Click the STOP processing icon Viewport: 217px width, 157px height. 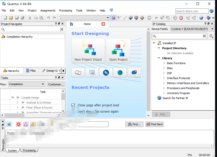149,18
